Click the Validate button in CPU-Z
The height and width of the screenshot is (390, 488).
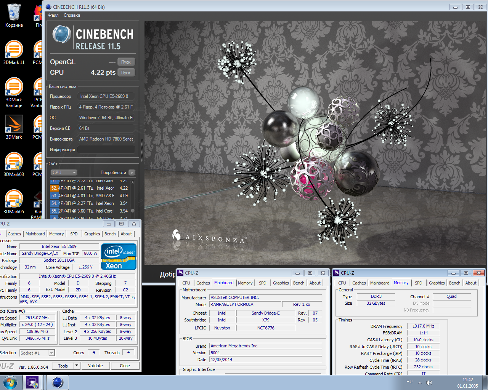point(95,366)
